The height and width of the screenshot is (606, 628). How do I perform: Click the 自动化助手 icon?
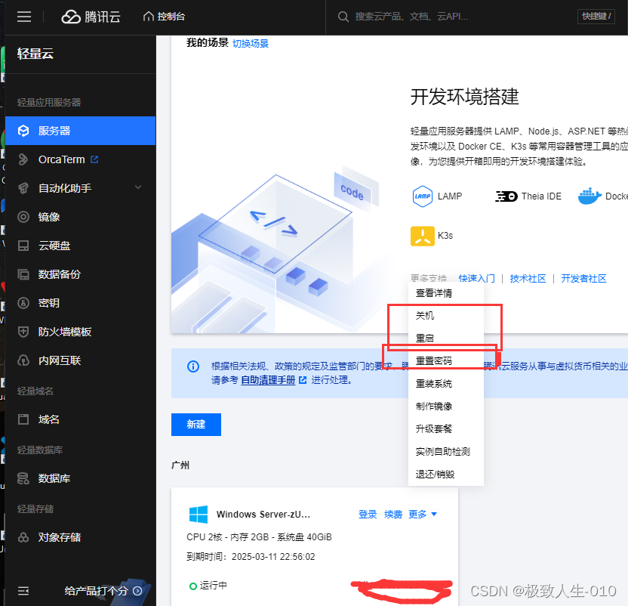pos(23,188)
